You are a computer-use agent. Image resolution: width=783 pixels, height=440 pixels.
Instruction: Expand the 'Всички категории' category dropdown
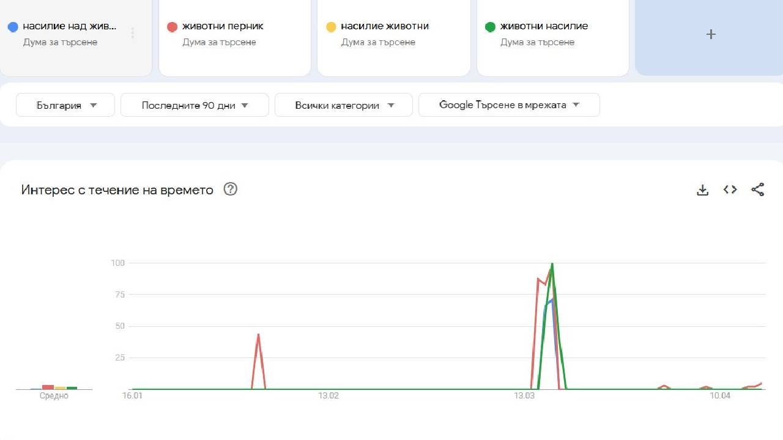click(343, 105)
